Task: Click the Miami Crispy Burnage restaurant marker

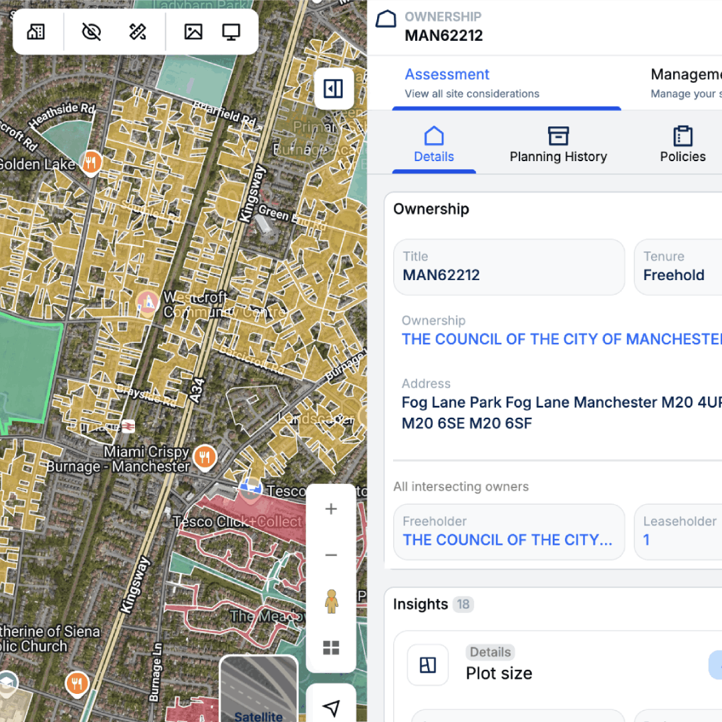Action: tap(205, 458)
